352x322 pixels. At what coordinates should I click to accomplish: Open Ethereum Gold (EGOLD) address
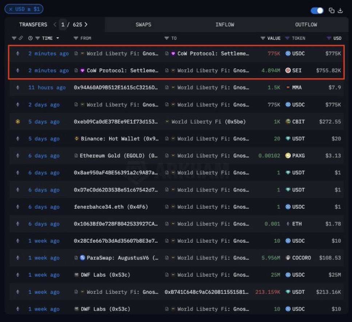119,156
